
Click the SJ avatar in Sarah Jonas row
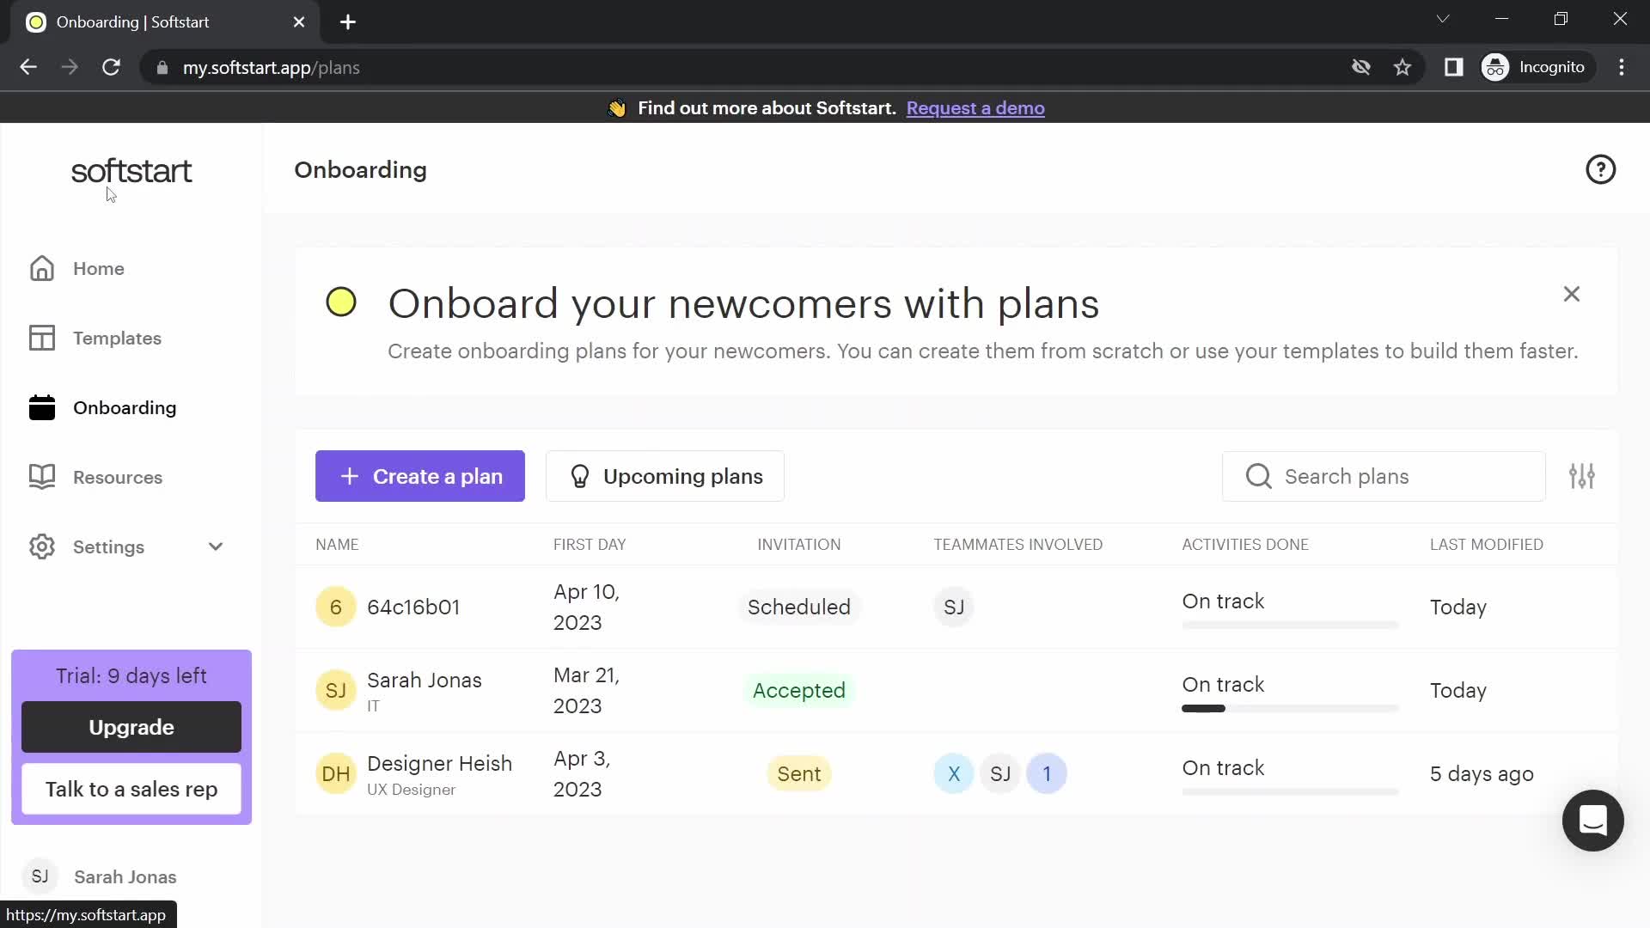pyautogui.click(x=336, y=691)
